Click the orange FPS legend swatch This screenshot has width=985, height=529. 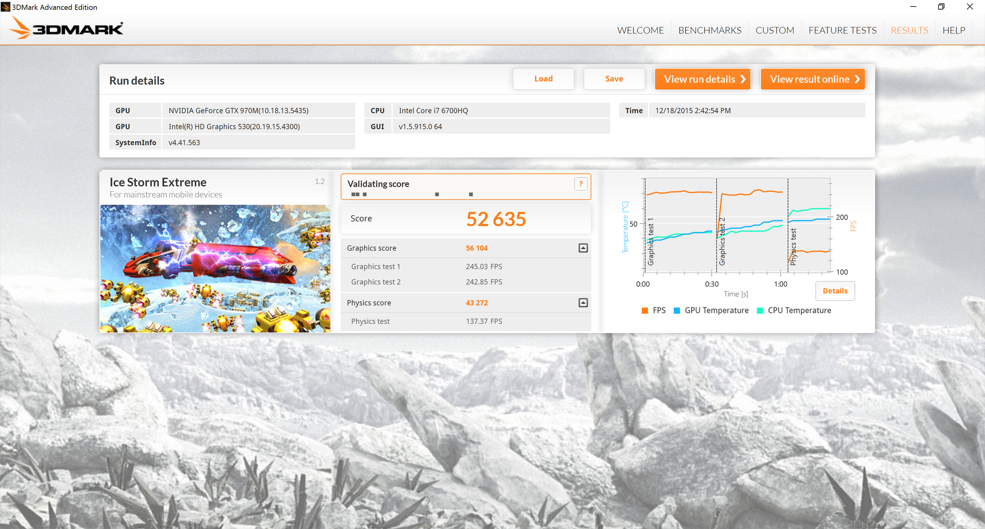click(645, 311)
